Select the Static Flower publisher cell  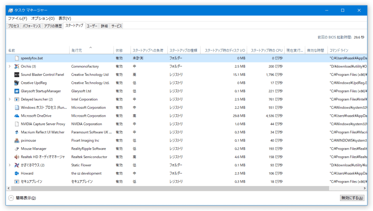(x=81, y=165)
